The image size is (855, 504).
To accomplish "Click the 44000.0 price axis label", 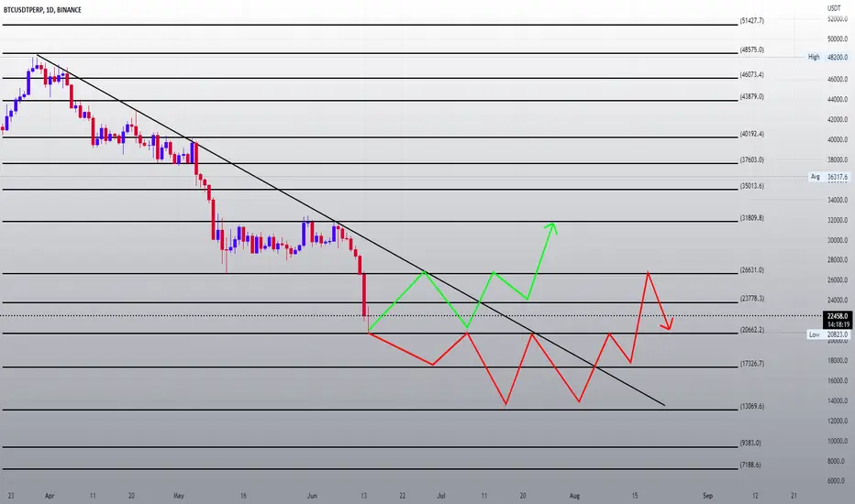I will pyautogui.click(x=838, y=100).
